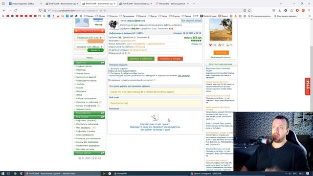Click the green Вывести withdraw button
Viewport: 313px width, 176px height.
[x=95, y=50]
